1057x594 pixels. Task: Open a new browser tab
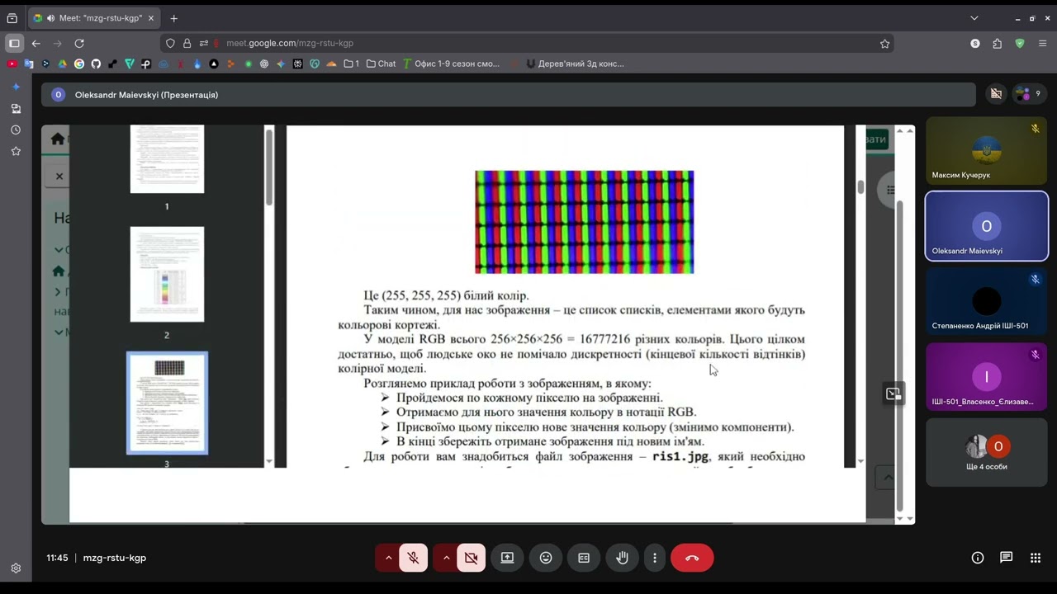point(173,18)
